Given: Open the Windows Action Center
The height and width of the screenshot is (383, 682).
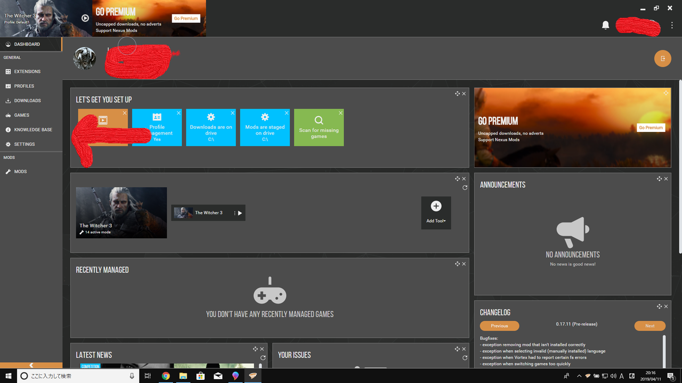Looking at the screenshot, I should pos(671,376).
